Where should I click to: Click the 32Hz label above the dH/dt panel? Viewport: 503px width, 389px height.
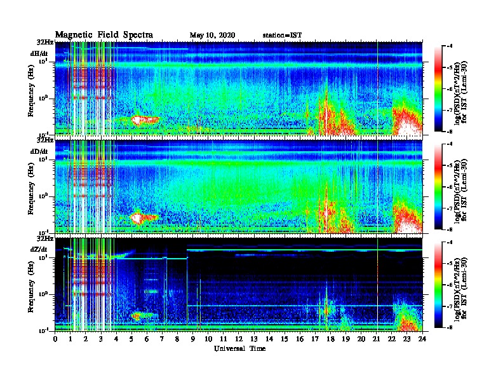(x=45, y=42)
